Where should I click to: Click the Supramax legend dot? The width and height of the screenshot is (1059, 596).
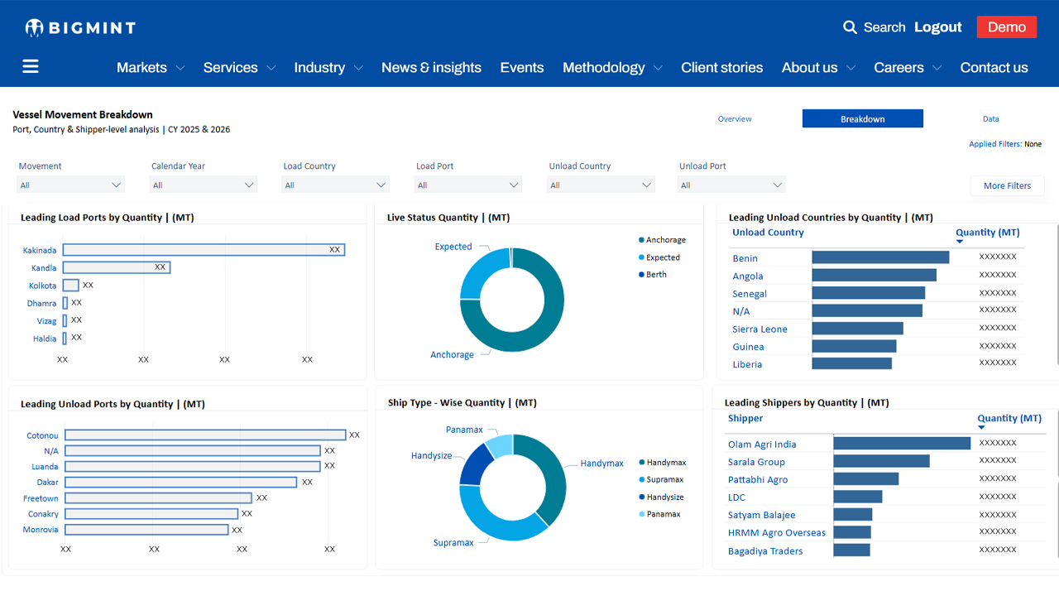[x=641, y=480]
